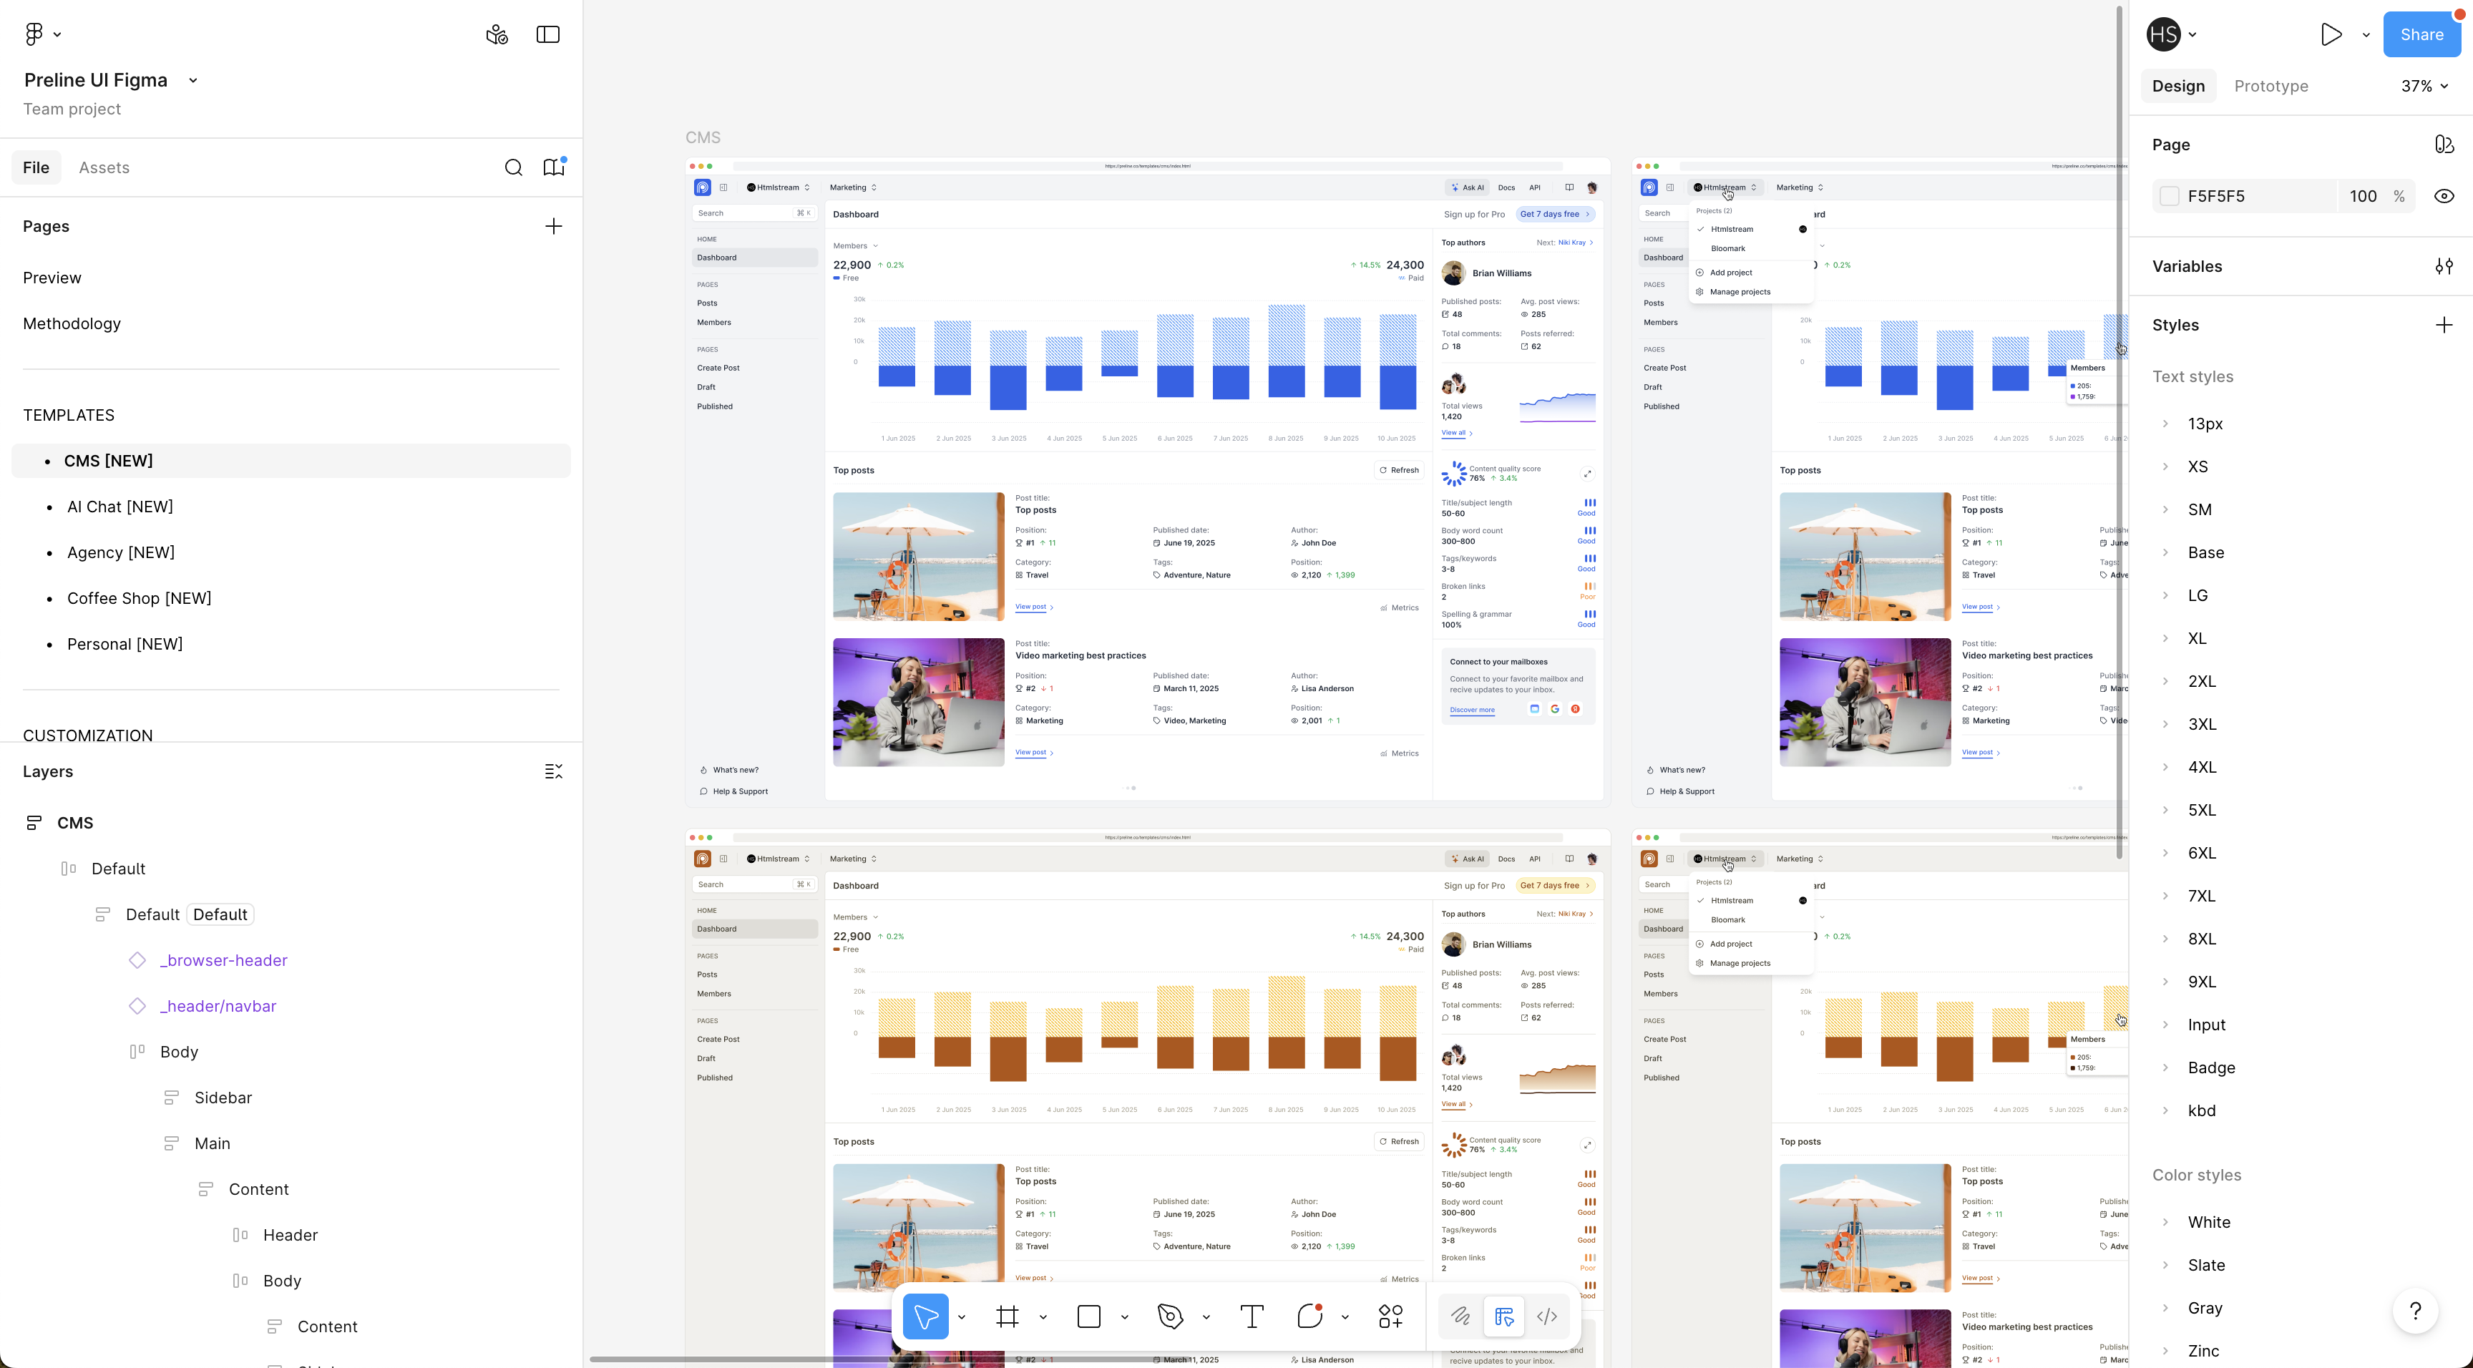
Task: Click Add project in the open dropdown
Action: pos(1730,272)
